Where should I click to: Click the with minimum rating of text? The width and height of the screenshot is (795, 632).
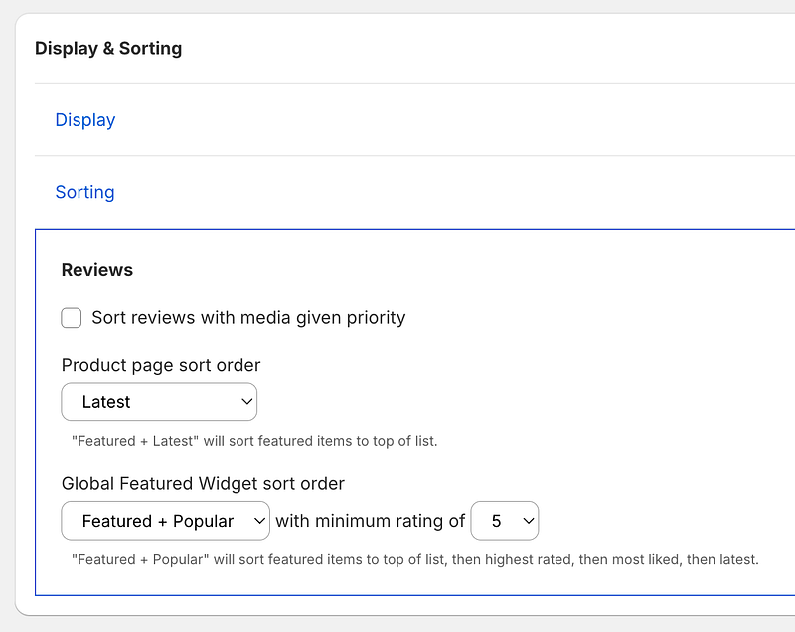coord(370,520)
